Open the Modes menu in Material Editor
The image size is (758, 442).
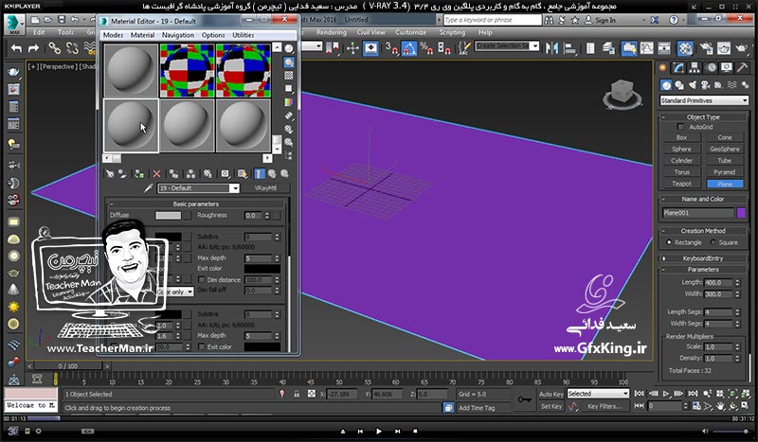[x=113, y=35]
